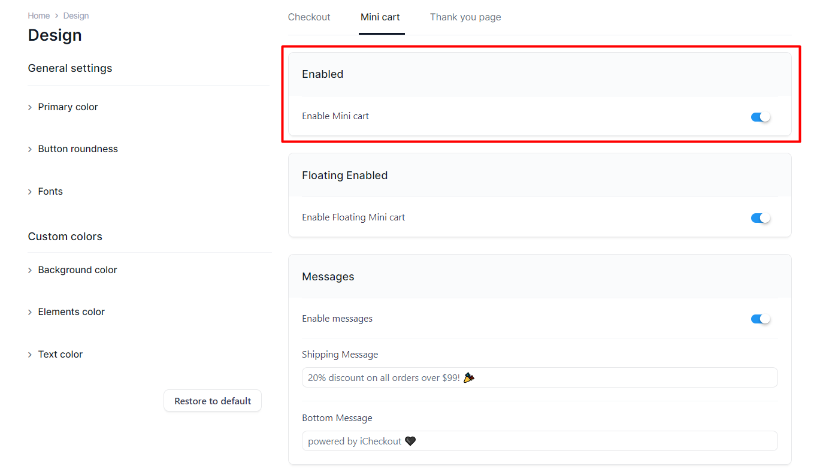Turn off the Enable messages switch
Image resolution: width=817 pixels, height=475 pixels.
pos(761,319)
